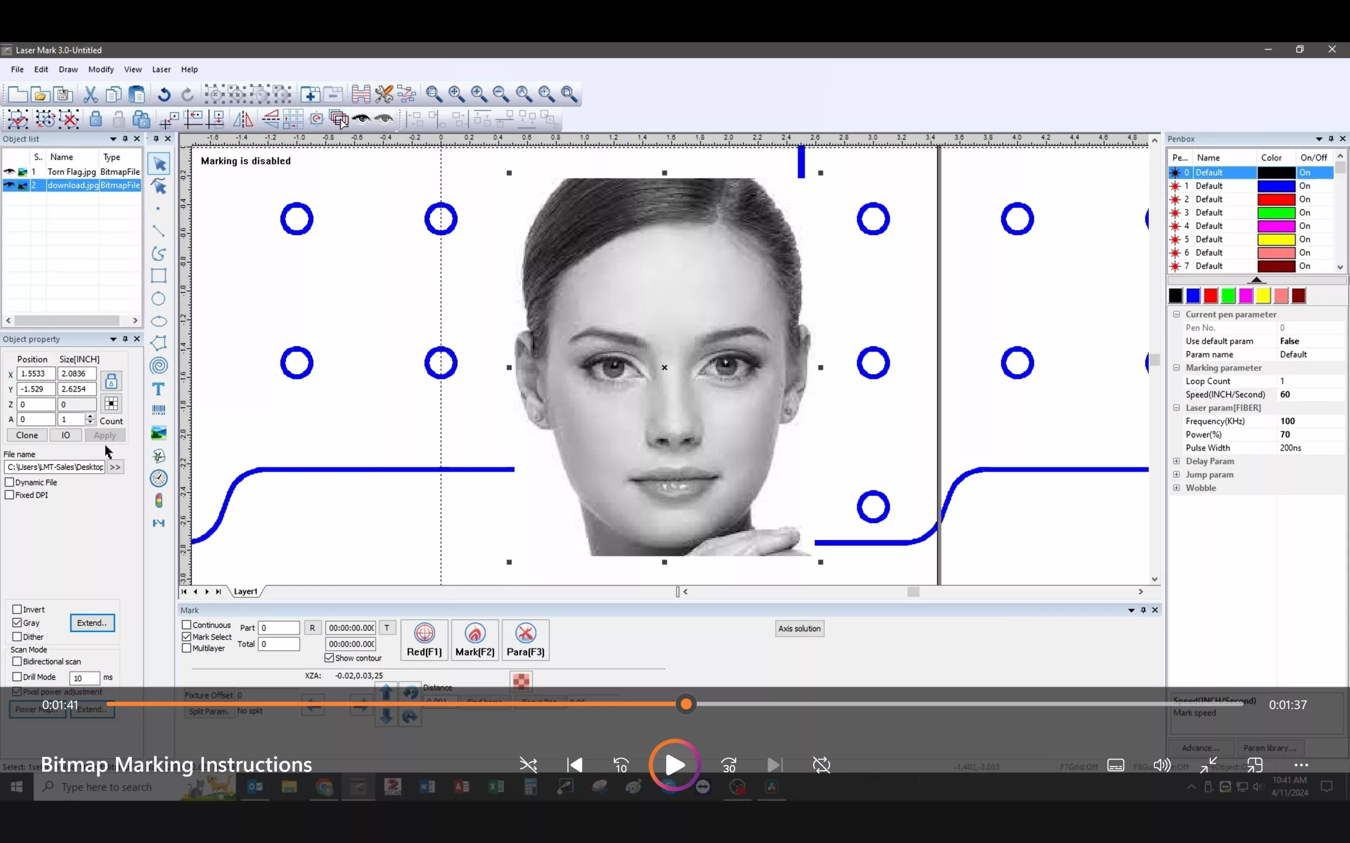
Task: Click the Undo arrow icon
Action: click(164, 94)
